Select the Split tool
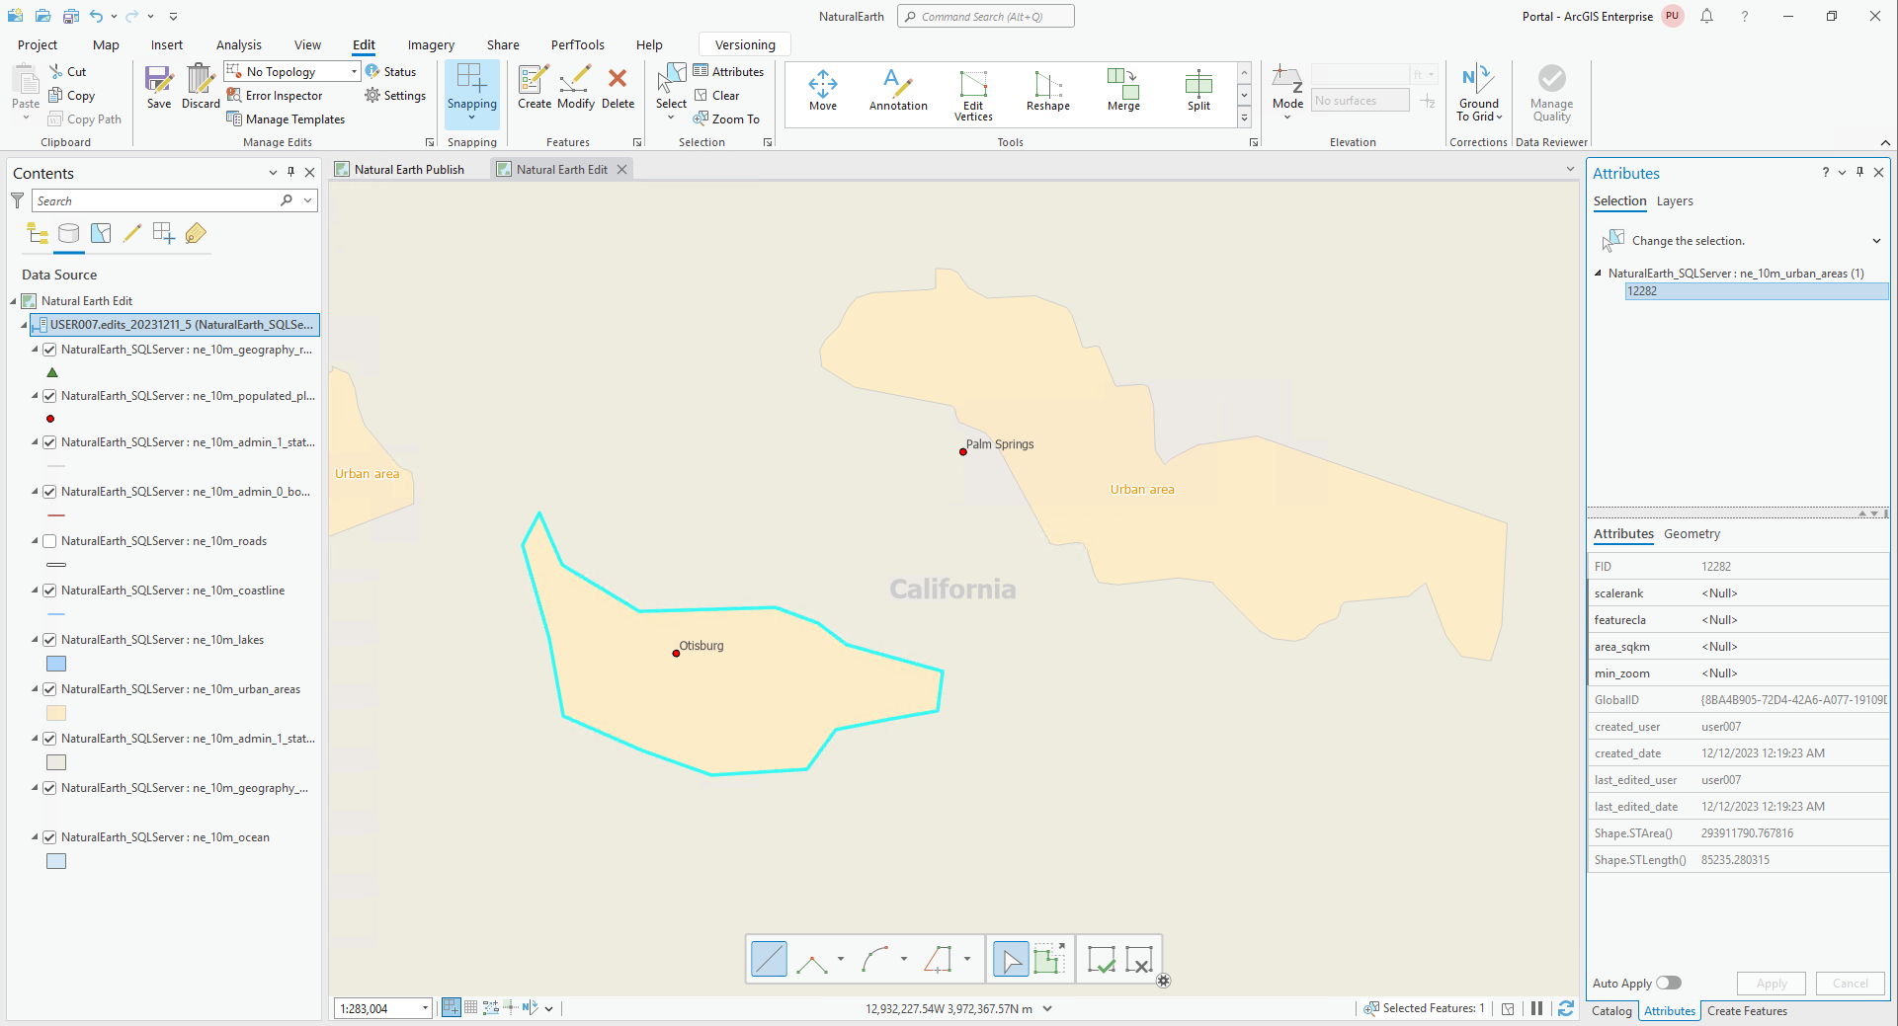 click(1198, 91)
